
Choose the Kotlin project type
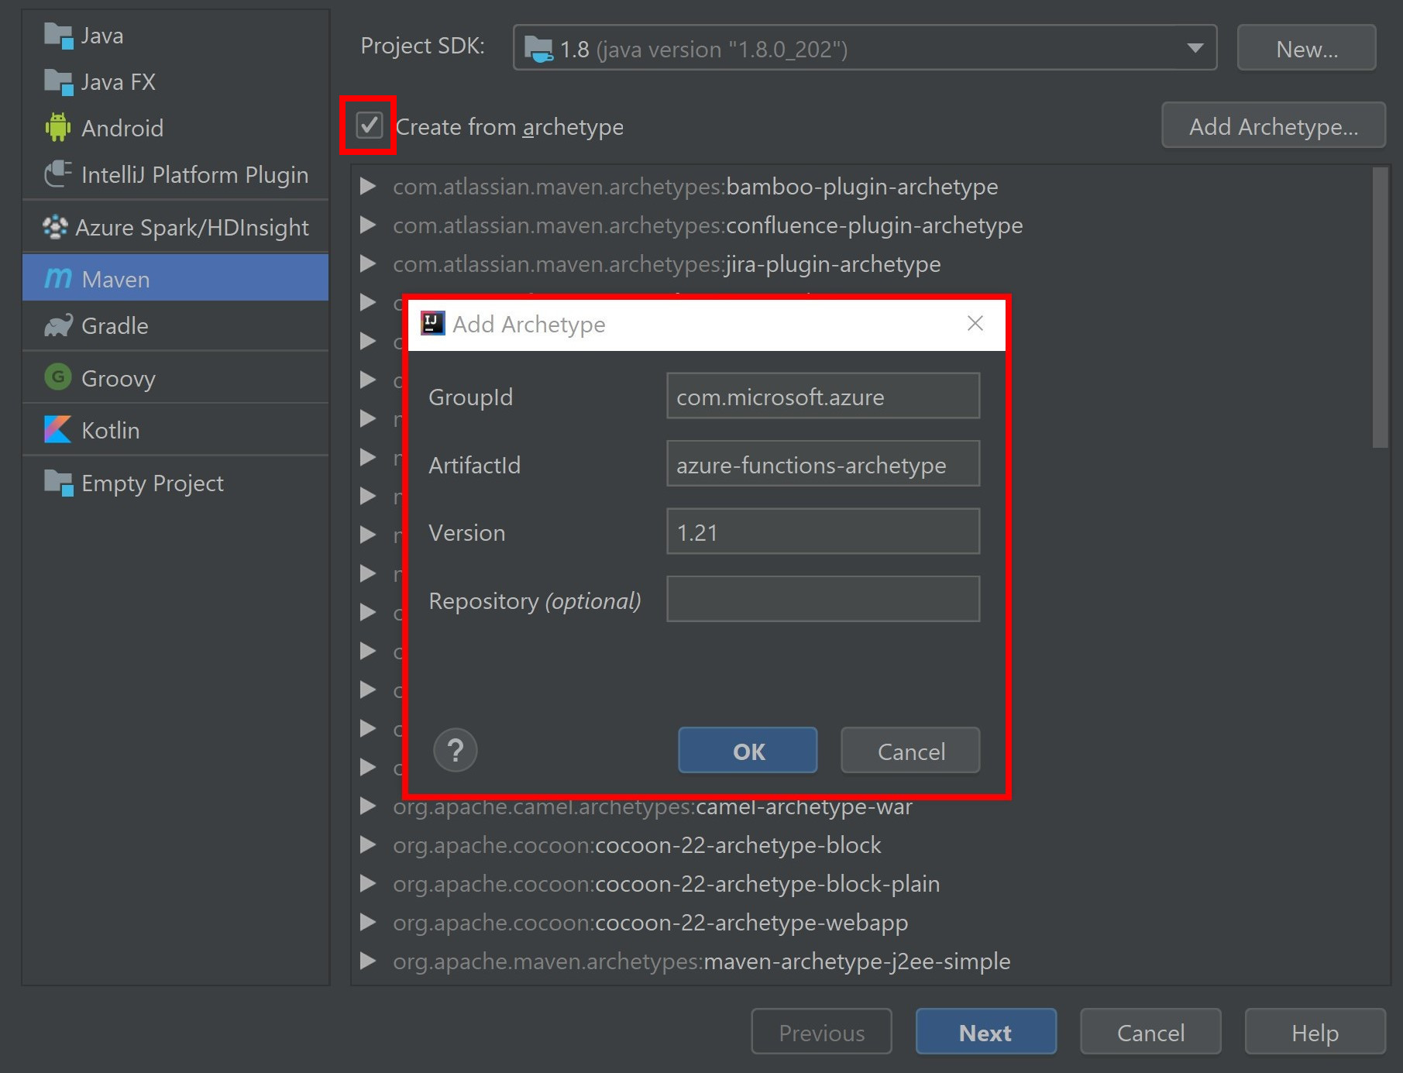[x=175, y=430]
